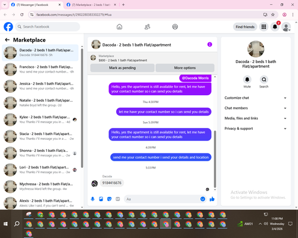Reload the page

point(22,15)
